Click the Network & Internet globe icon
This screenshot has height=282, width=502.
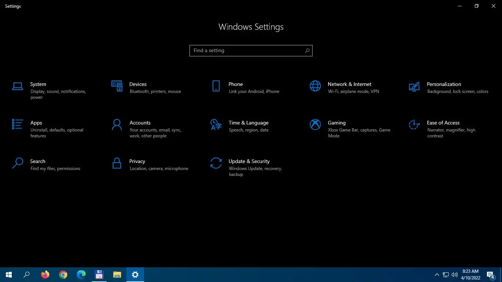tap(315, 86)
